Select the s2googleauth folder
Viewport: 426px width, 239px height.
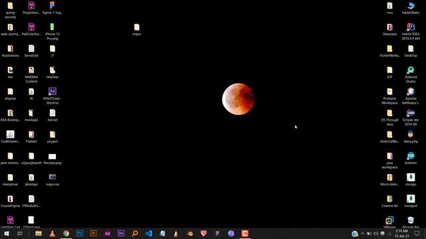[x=31, y=159]
